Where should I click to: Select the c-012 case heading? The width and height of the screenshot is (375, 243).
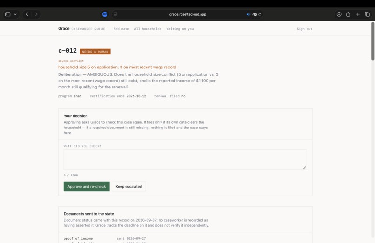[67, 51]
